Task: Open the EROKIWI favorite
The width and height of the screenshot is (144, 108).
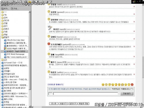Action: coord(15,85)
